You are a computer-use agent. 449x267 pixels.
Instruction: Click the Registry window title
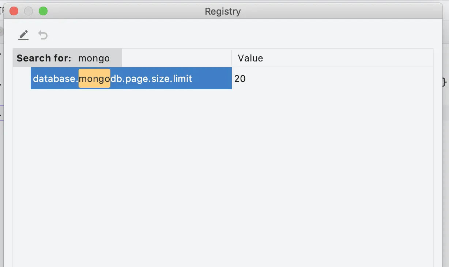click(223, 11)
